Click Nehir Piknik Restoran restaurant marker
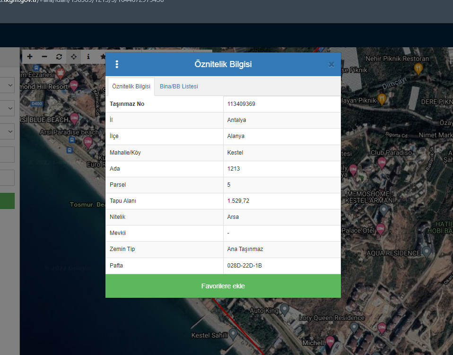This screenshot has height=355, width=453. point(418,69)
